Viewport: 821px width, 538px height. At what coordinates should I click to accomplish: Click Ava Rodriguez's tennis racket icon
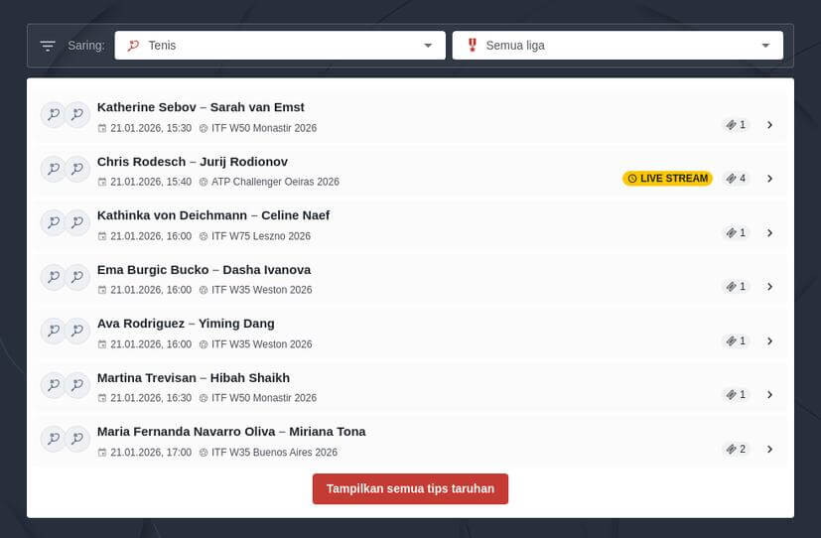tap(53, 331)
